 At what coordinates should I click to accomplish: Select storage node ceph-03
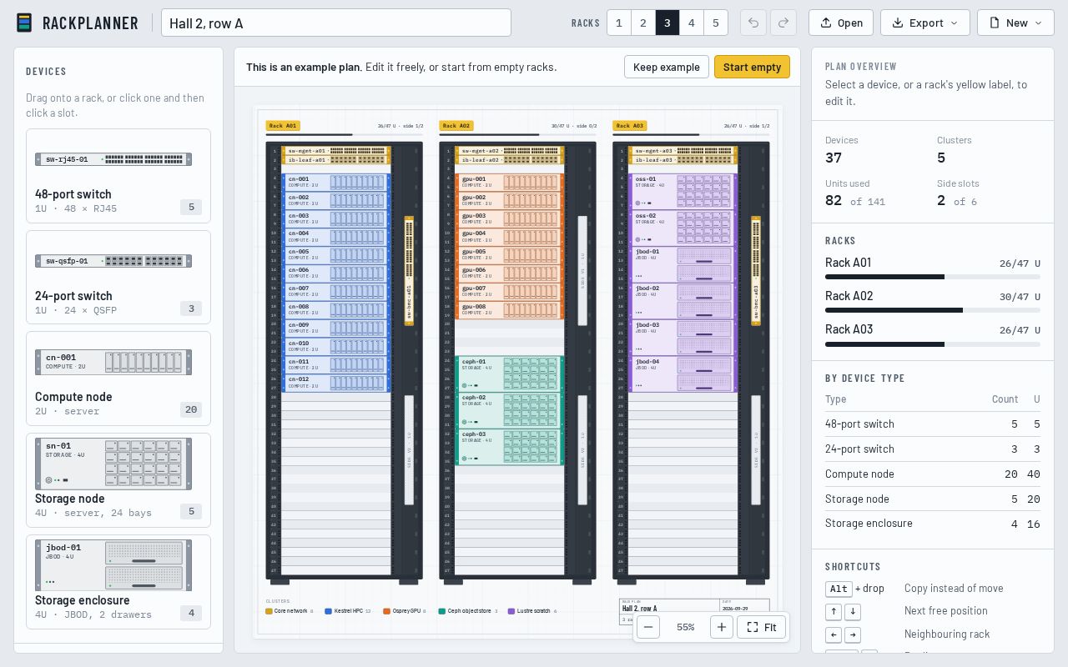point(510,447)
